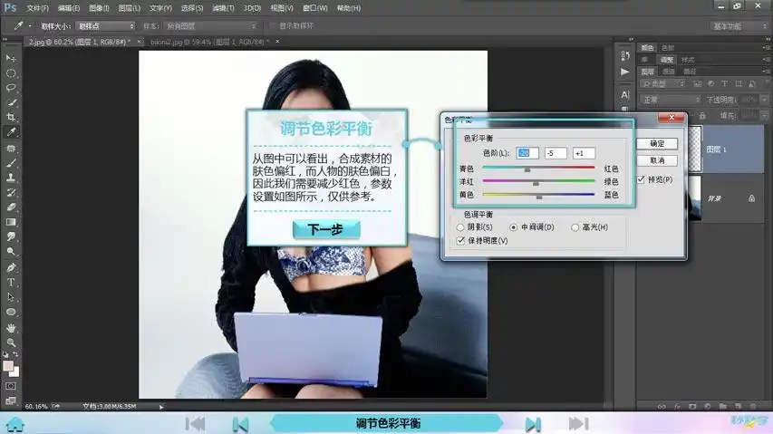Viewport: 773px width, 434px height.
Task: Select the Eyedropper tool in the left toolbar
Action: click(11, 132)
